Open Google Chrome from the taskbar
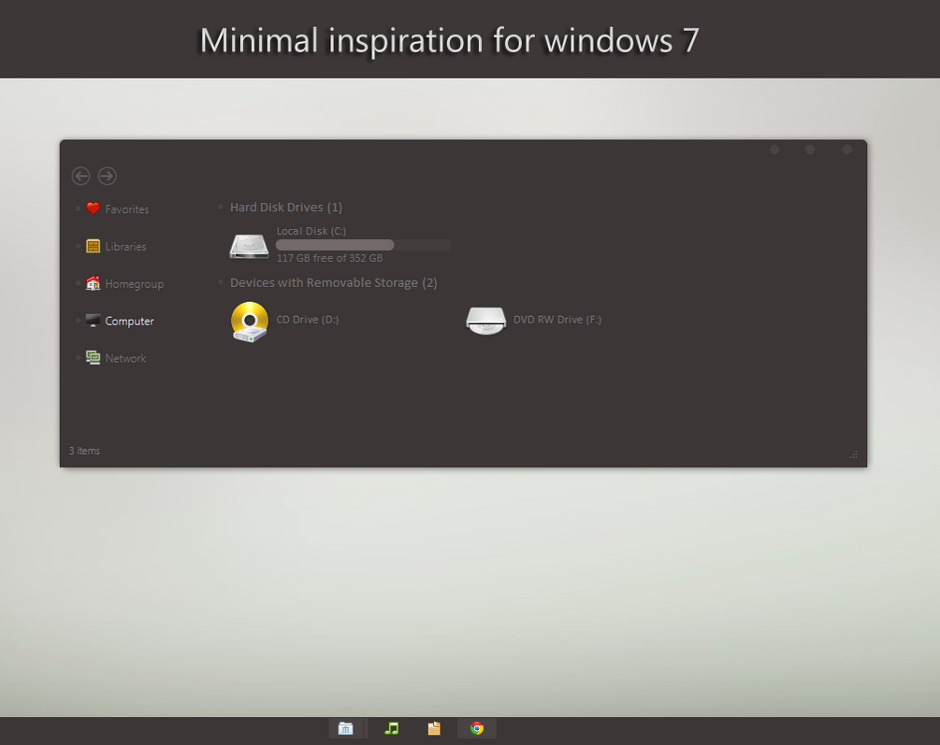Image resolution: width=940 pixels, height=745 pixels. [477, 728]
